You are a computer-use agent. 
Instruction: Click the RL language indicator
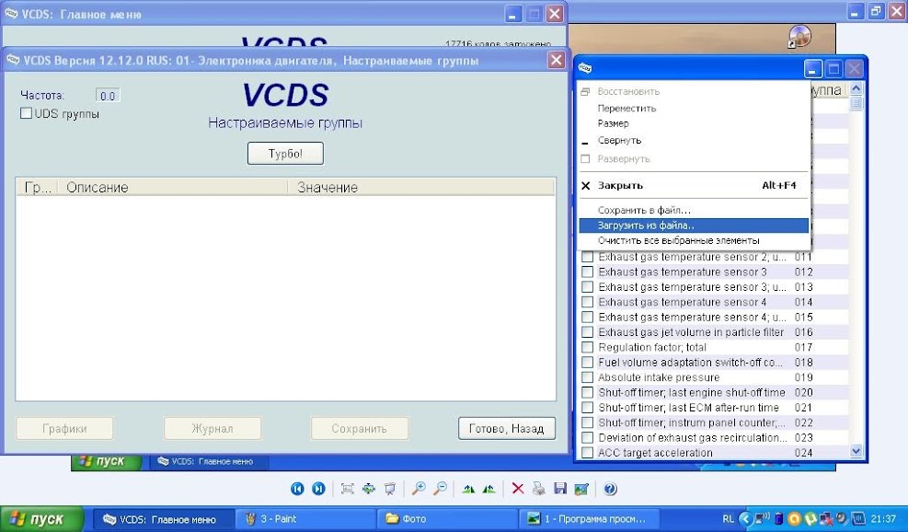point(728,519)
